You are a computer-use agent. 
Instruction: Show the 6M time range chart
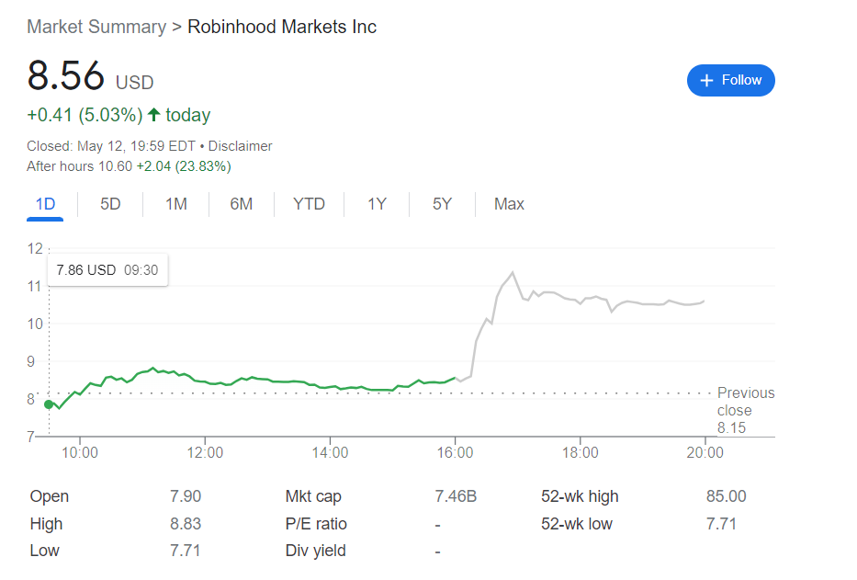(x=241, y=204)
